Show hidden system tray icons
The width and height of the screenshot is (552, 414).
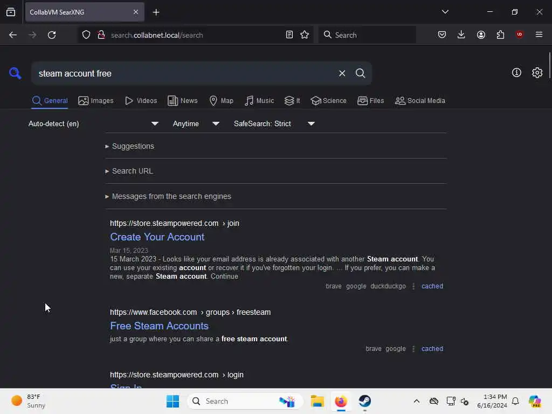pos(417,401)
